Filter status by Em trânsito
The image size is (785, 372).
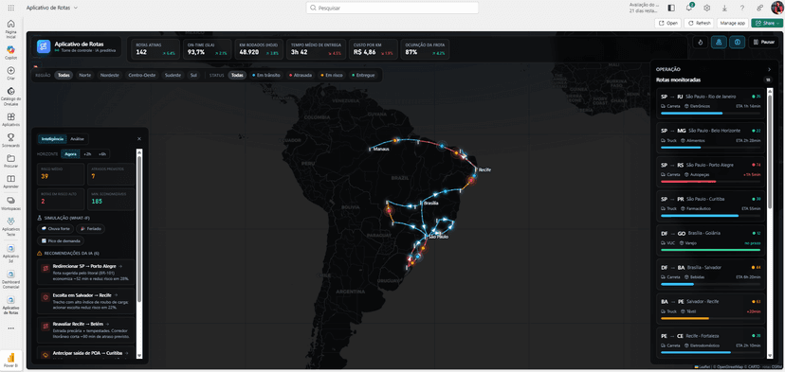(x=266, y=75)
